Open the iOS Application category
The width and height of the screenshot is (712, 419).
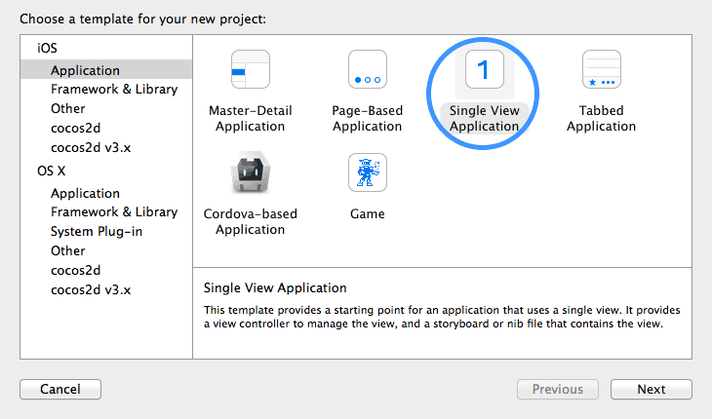[85, 70]
